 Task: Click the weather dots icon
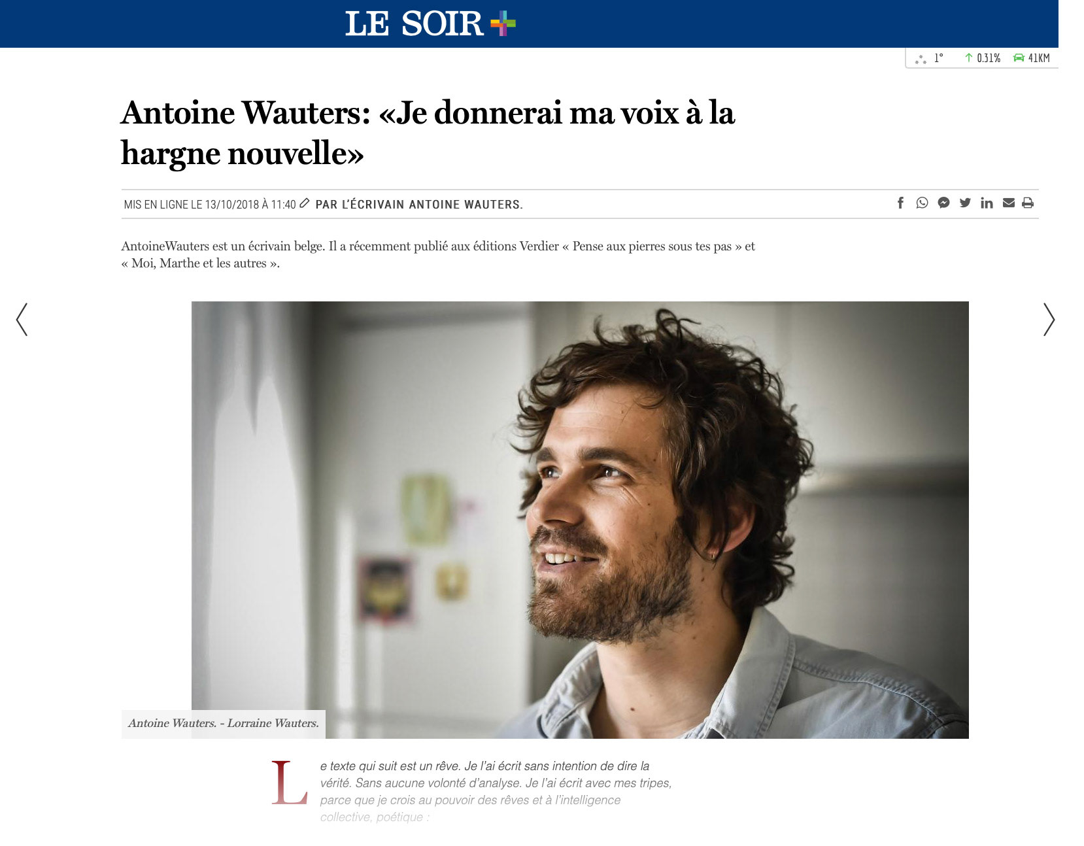921,59
